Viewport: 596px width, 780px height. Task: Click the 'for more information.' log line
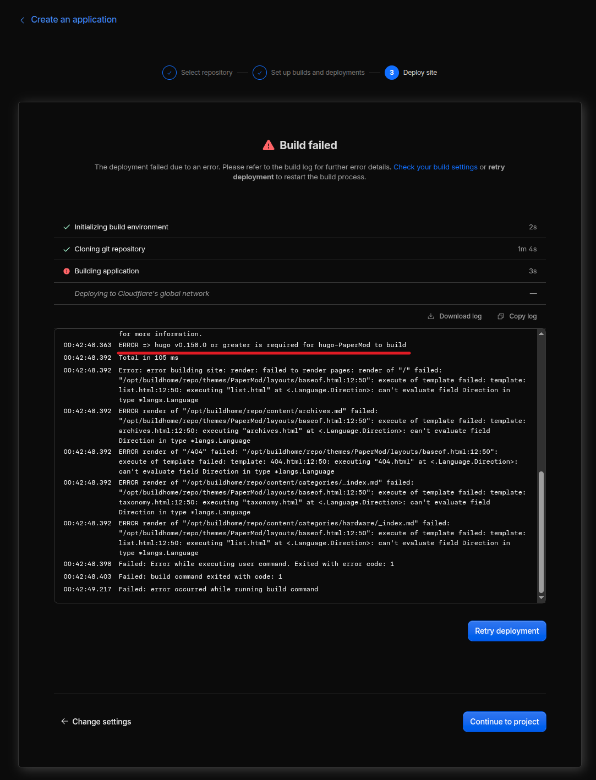(x=160, y=334)
